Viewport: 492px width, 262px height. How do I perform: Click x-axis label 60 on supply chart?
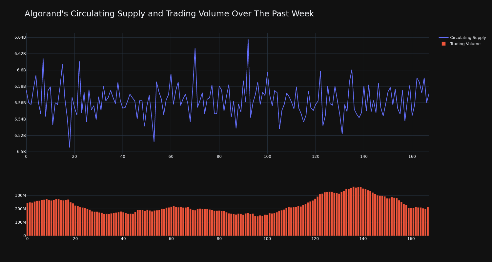[171, 157]
